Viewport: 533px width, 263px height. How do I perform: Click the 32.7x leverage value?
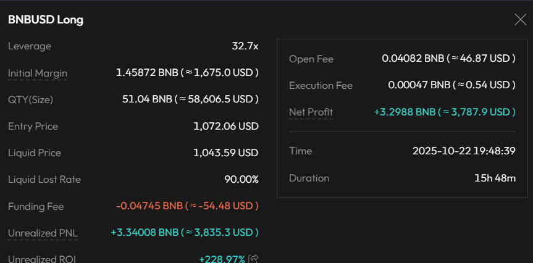click(245, 46)
